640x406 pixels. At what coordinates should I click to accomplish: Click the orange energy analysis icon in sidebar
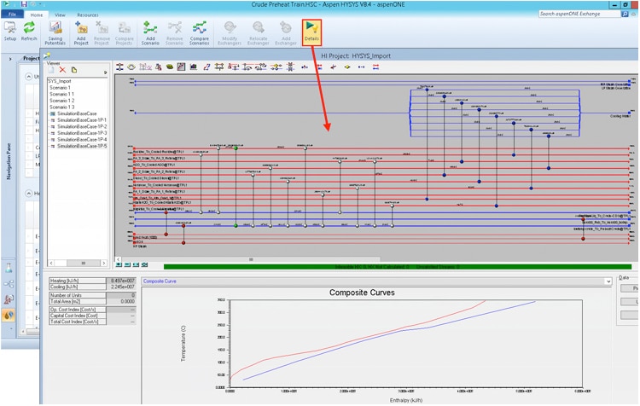click(x=9, y=315)
